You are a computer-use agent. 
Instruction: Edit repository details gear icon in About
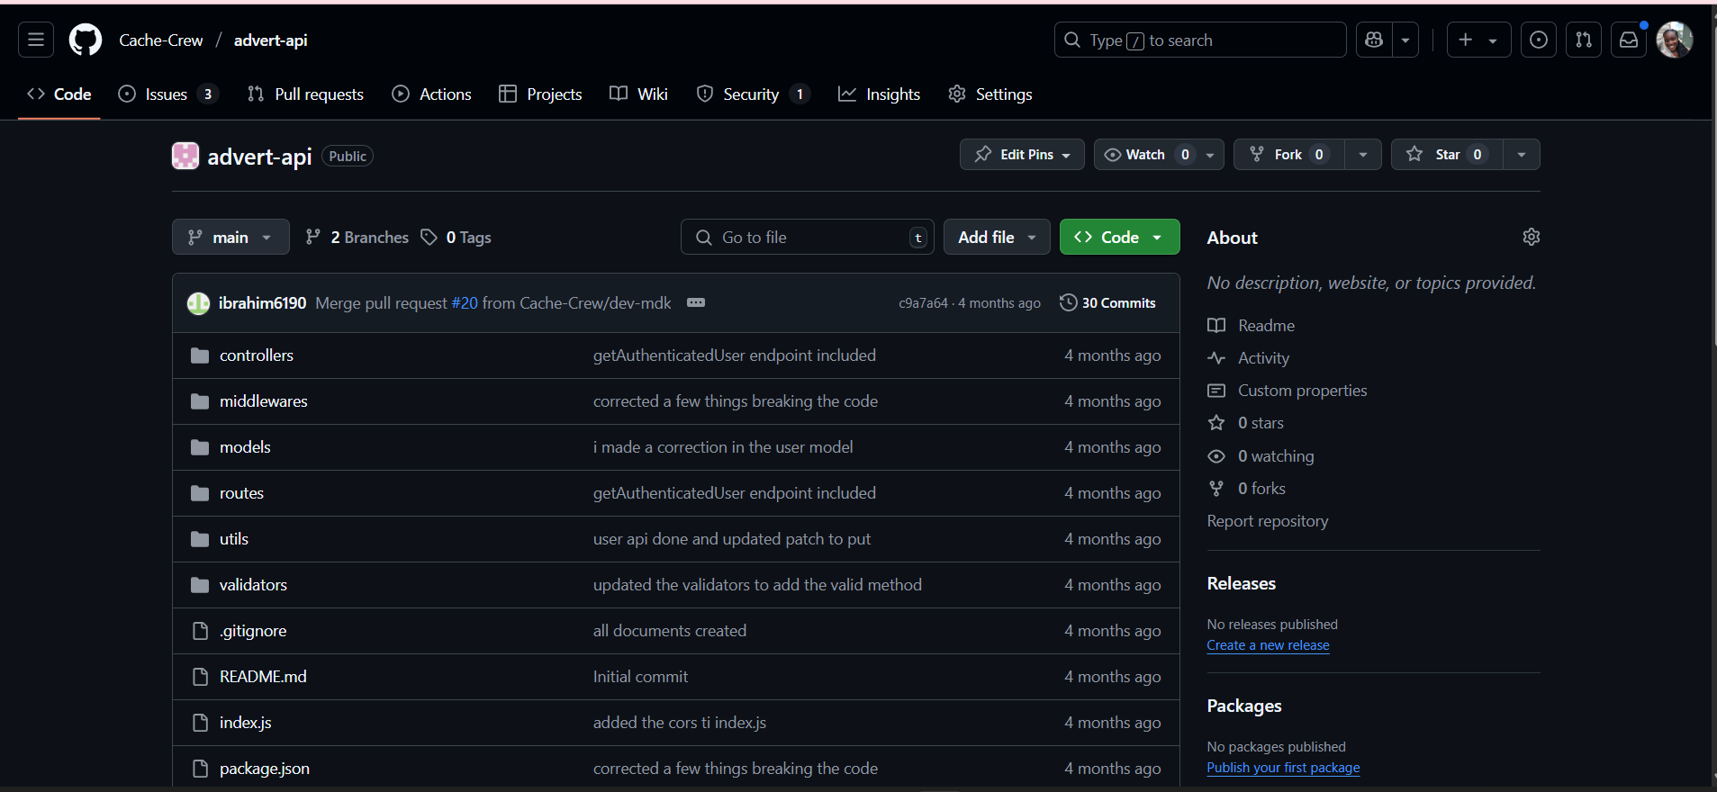pos(1531,237)
